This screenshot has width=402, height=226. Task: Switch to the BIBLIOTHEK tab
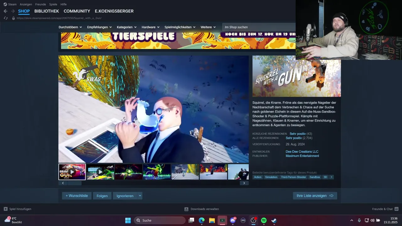tap(46, 11)
